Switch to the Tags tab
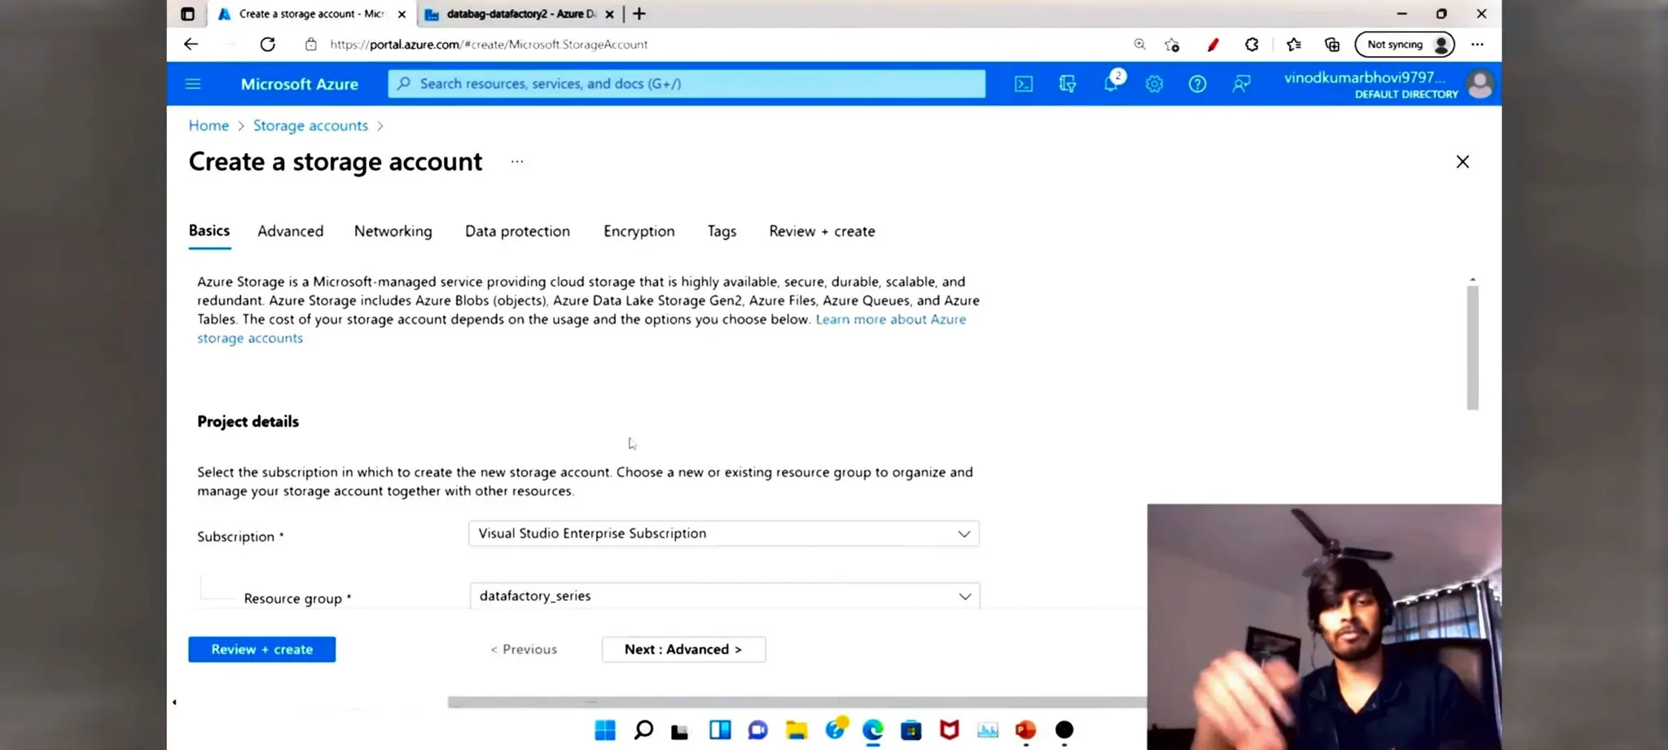The height and width of the screenshot is (750, 1668). (722, 231)
